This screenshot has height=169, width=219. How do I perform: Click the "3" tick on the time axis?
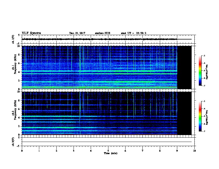[x=74, y=151]
